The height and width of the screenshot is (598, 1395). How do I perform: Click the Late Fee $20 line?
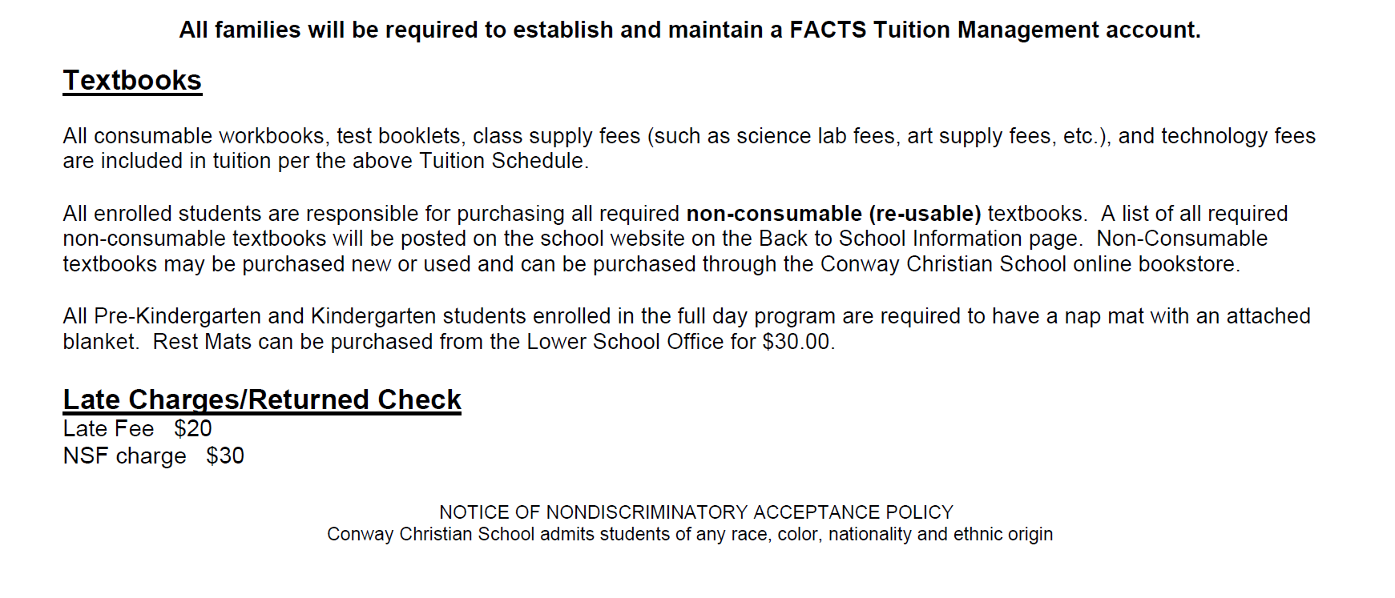[137, 429]
